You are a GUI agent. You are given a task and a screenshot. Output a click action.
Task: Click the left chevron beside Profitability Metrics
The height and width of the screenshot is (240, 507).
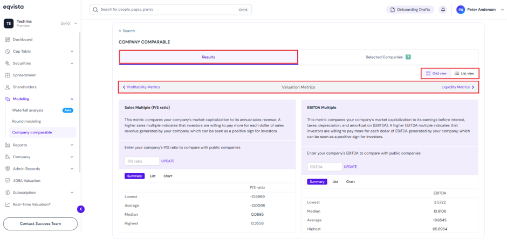coord(124,87)
